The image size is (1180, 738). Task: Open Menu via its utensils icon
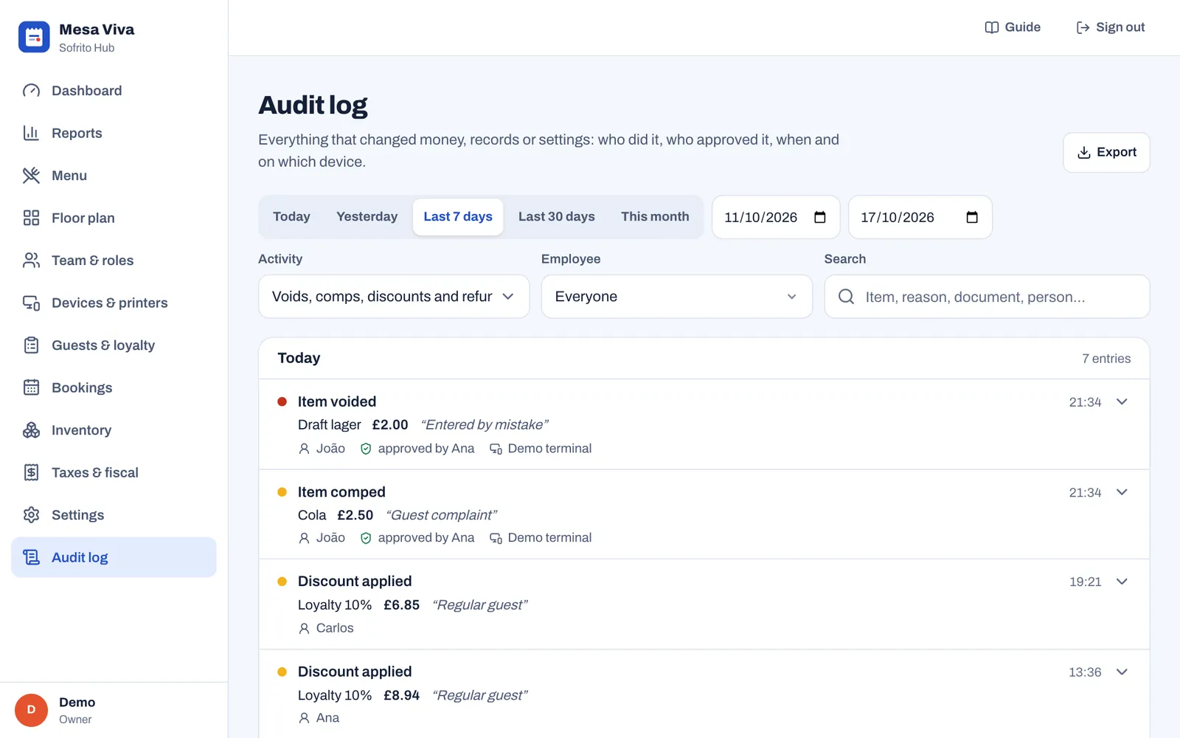tap(31, 176)
